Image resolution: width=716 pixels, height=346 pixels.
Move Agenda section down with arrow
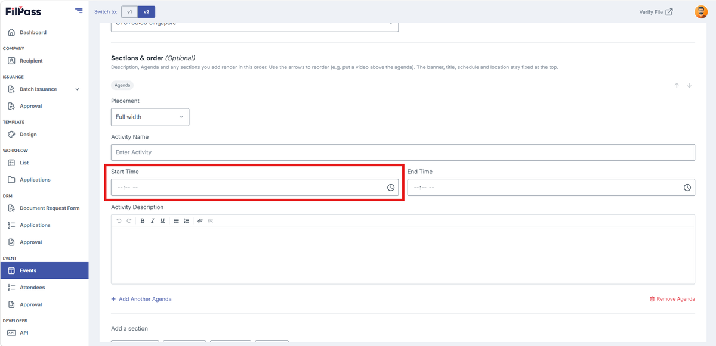689,85
